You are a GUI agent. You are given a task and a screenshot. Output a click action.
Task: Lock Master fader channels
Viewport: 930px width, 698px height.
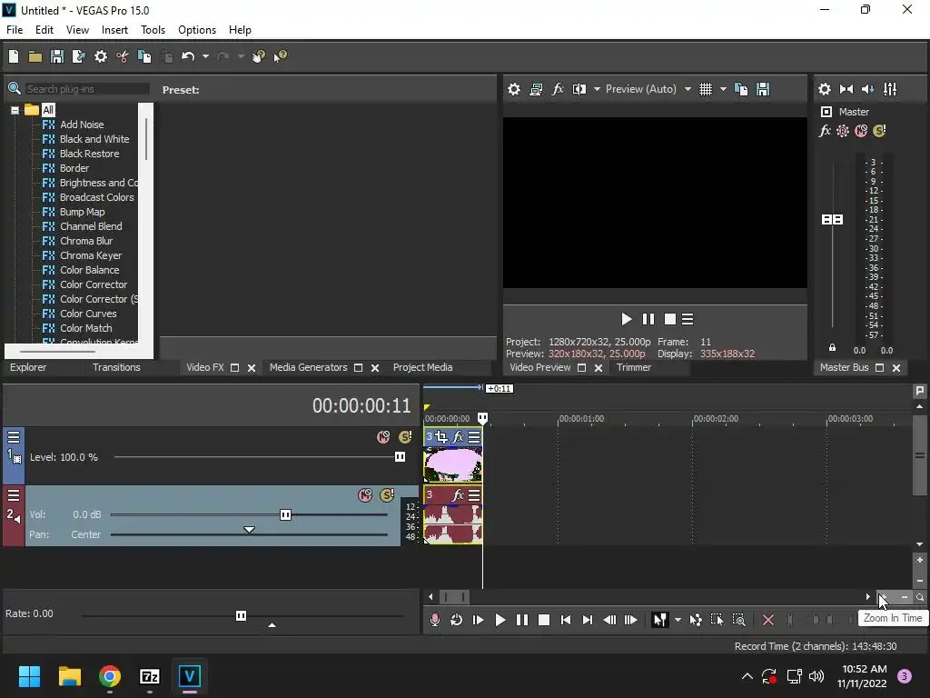tap(832, 348)
